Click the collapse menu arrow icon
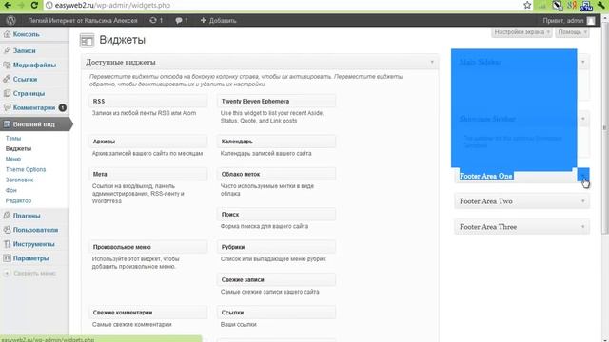609x342 pixels. click(x=7, y=273)
